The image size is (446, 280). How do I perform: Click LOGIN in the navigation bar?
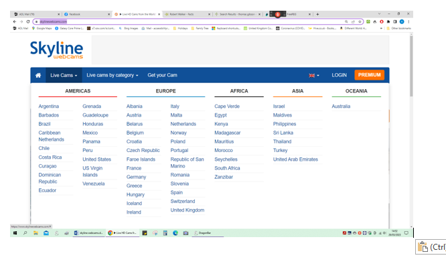pos(339,75)
